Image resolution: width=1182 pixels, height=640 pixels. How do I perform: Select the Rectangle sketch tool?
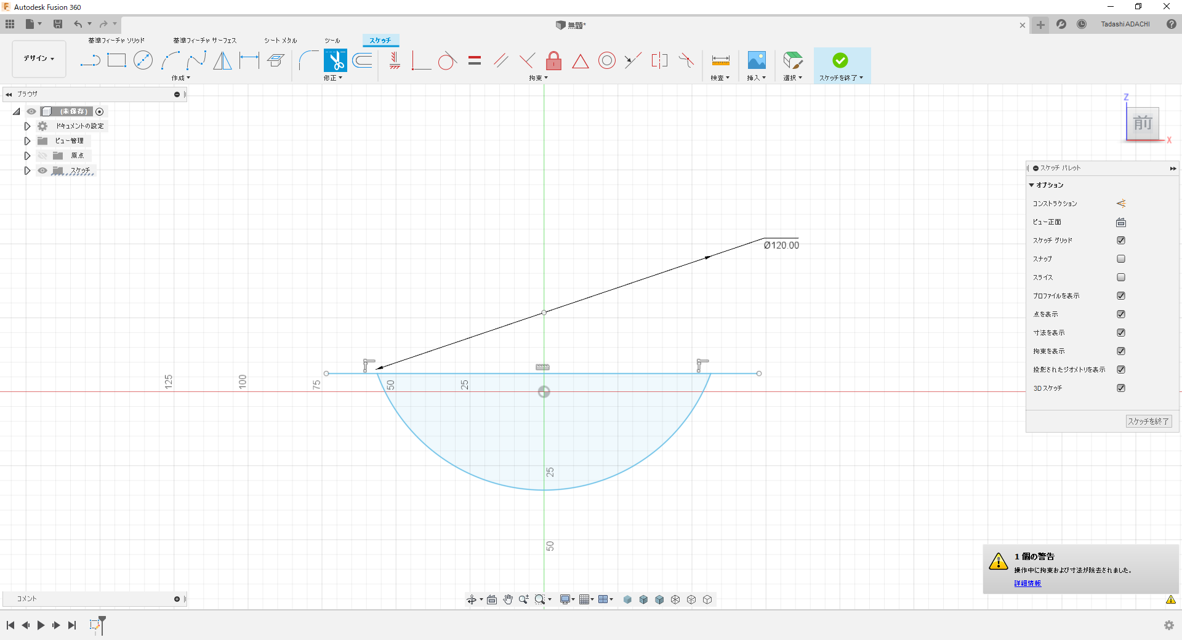pyautogui.click(x=116, y=60)
